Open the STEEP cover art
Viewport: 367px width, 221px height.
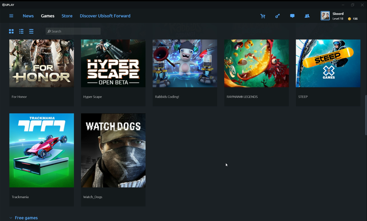pos(328,63)
